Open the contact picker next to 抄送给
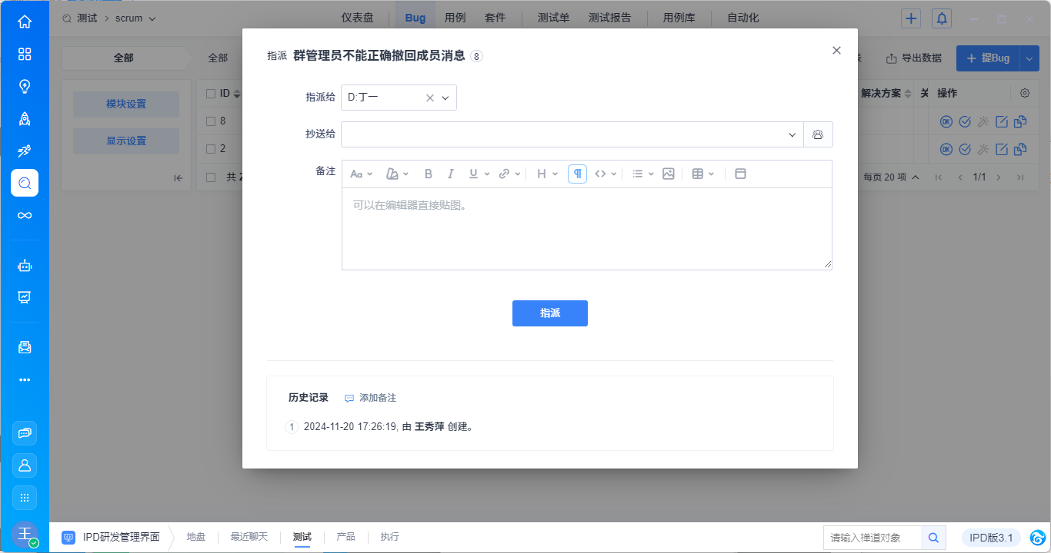Image resolution: width=1051 pixels, height=553 pixels. coord(818,134)
